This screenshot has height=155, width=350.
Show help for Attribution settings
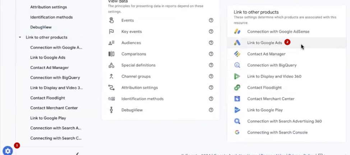click(x=211, y=88)
